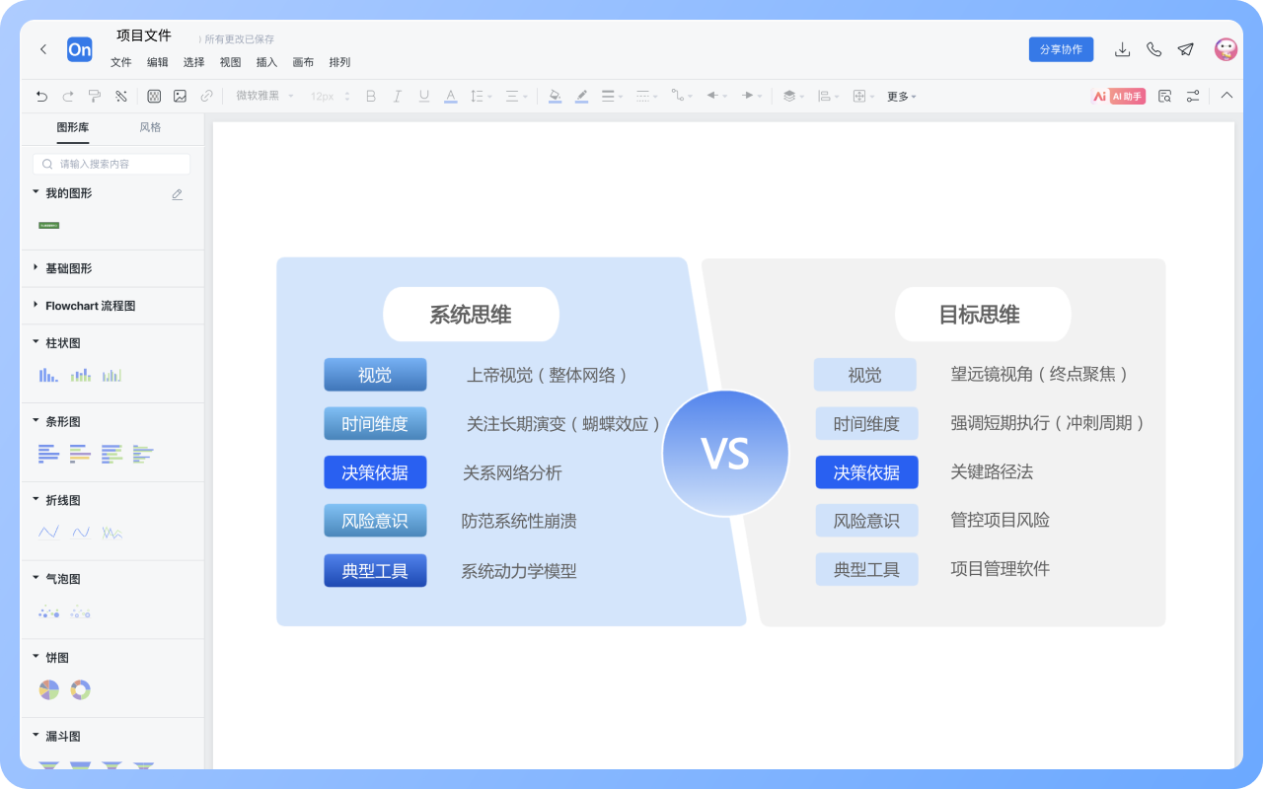Click the insert hyperlink icon
This screenshot has width=1263, height=789.
(205, 96)
